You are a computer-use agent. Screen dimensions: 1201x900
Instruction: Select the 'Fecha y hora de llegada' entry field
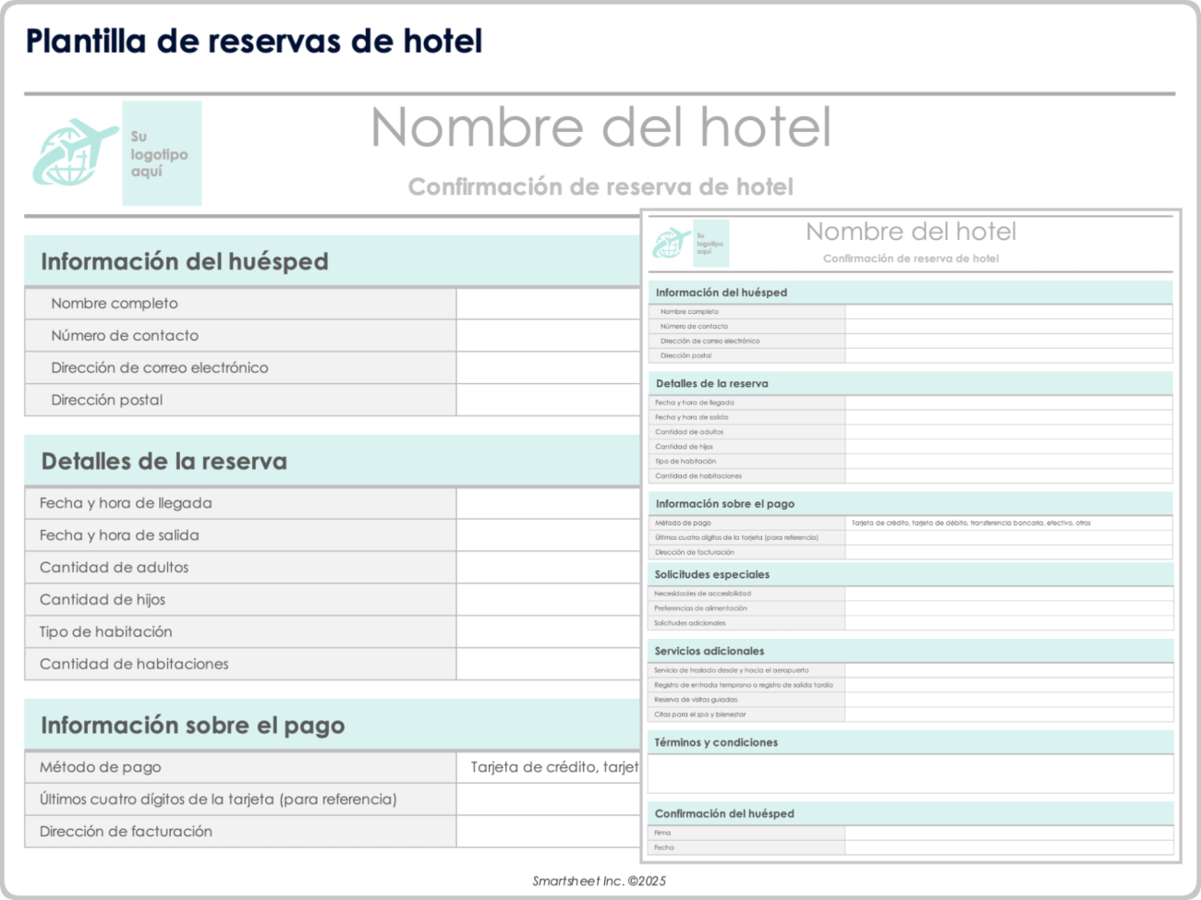click(x=550, y=503)
